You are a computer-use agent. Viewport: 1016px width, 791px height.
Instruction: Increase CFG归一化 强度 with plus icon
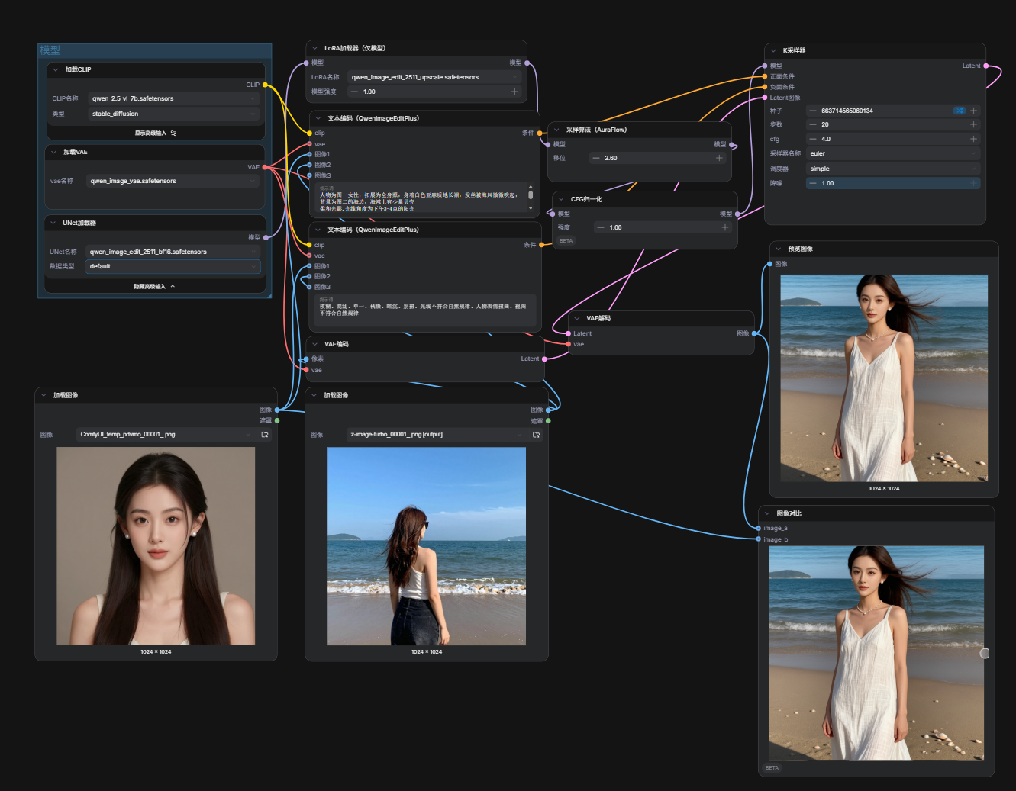click(x=725, y=227)
